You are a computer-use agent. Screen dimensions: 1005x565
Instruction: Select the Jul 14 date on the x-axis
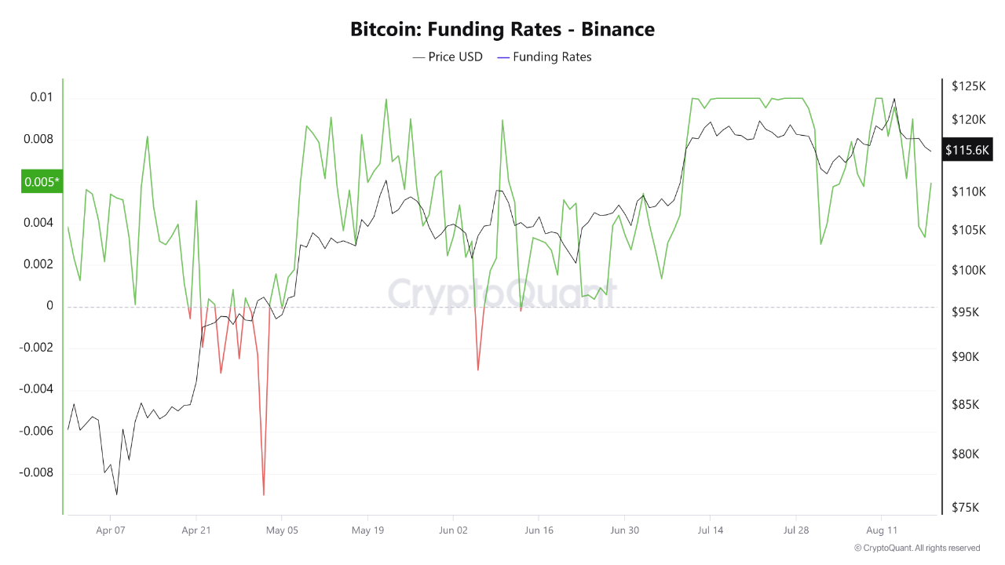tap(710, 530)
